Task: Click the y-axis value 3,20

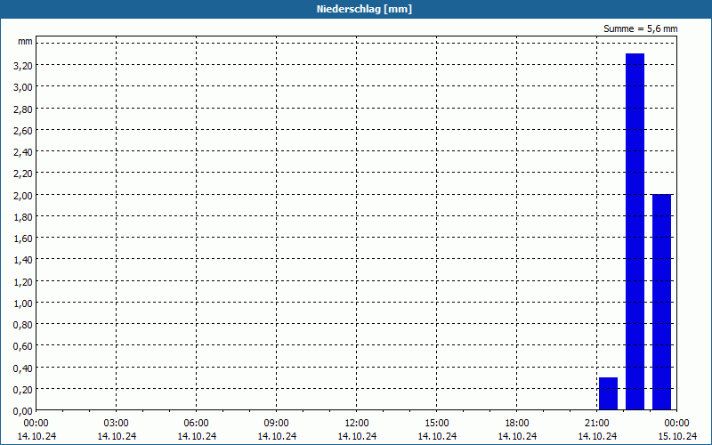Action: click(x=23, y=66)
